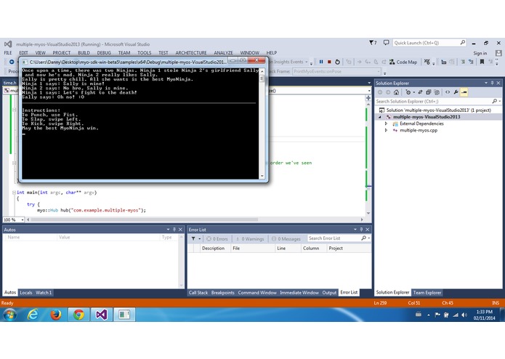This screenshot has width=505, height=359.
Task: Click Sync with Active Document icon
Action: click(x=420, y=92)
